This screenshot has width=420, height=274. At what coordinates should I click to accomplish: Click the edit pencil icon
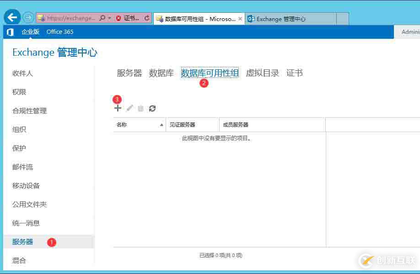129,108
